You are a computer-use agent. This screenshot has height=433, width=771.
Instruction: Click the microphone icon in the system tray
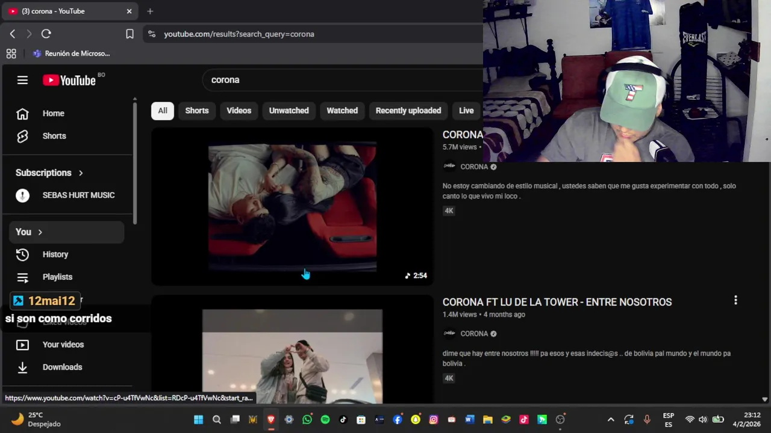tap(647, 420)
